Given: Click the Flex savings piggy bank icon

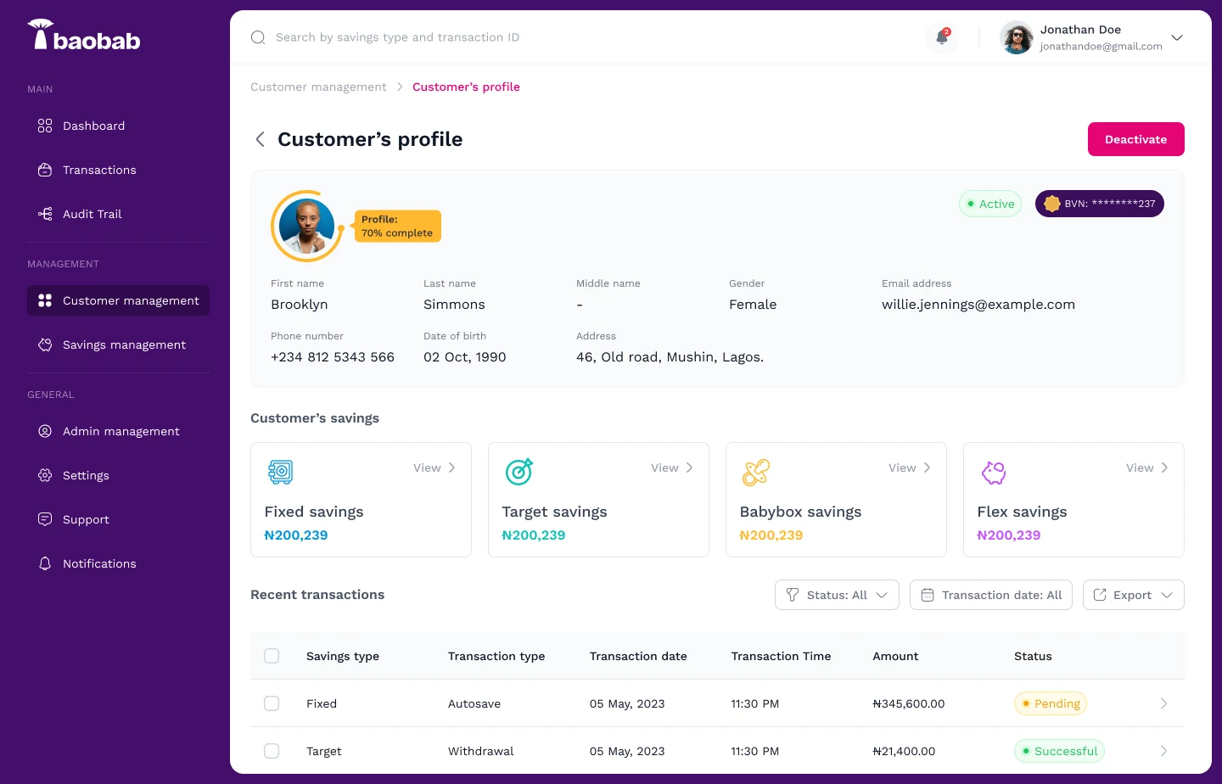Looking at the screenshot, I should coord(994,473).
